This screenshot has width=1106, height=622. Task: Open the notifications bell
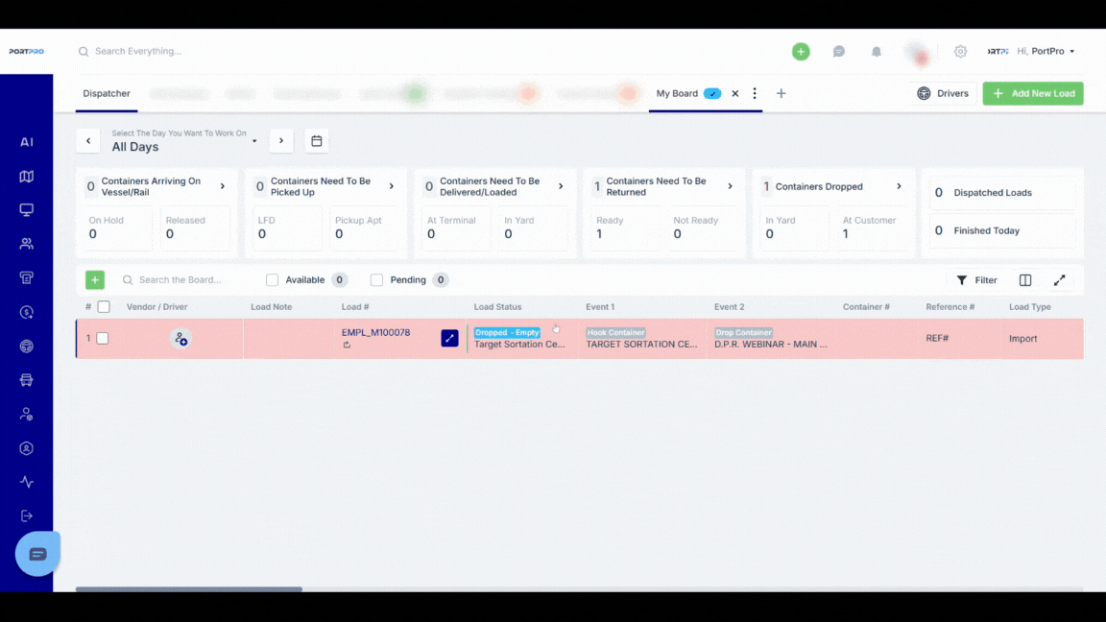pyautogui.click(x=876, y=52)
